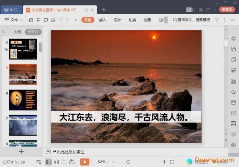Click the Print icon in the toolbar
The image size is (239, 167).
click(x=46, y=20)
